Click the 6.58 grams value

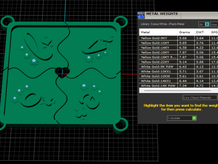[x=183, y=48]
